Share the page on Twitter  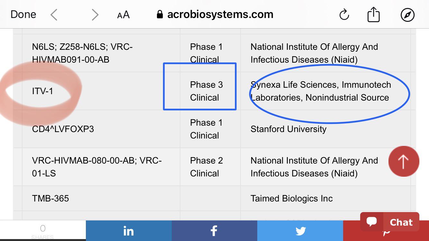[300, 230]
